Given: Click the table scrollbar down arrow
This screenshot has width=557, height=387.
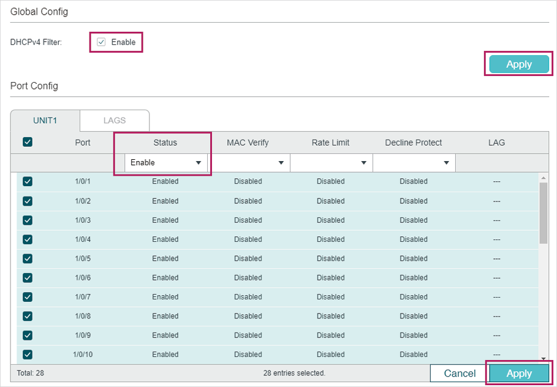Looking at the screenshot, I should point(543,359).
